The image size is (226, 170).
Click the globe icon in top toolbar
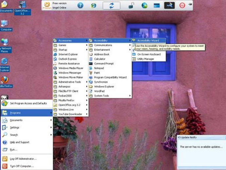point(144,6)
